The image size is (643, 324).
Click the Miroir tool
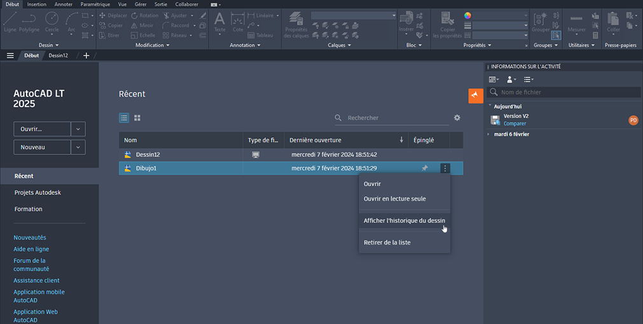point(142,25)
